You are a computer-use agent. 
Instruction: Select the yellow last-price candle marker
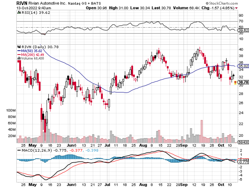(x=235, y=83)
